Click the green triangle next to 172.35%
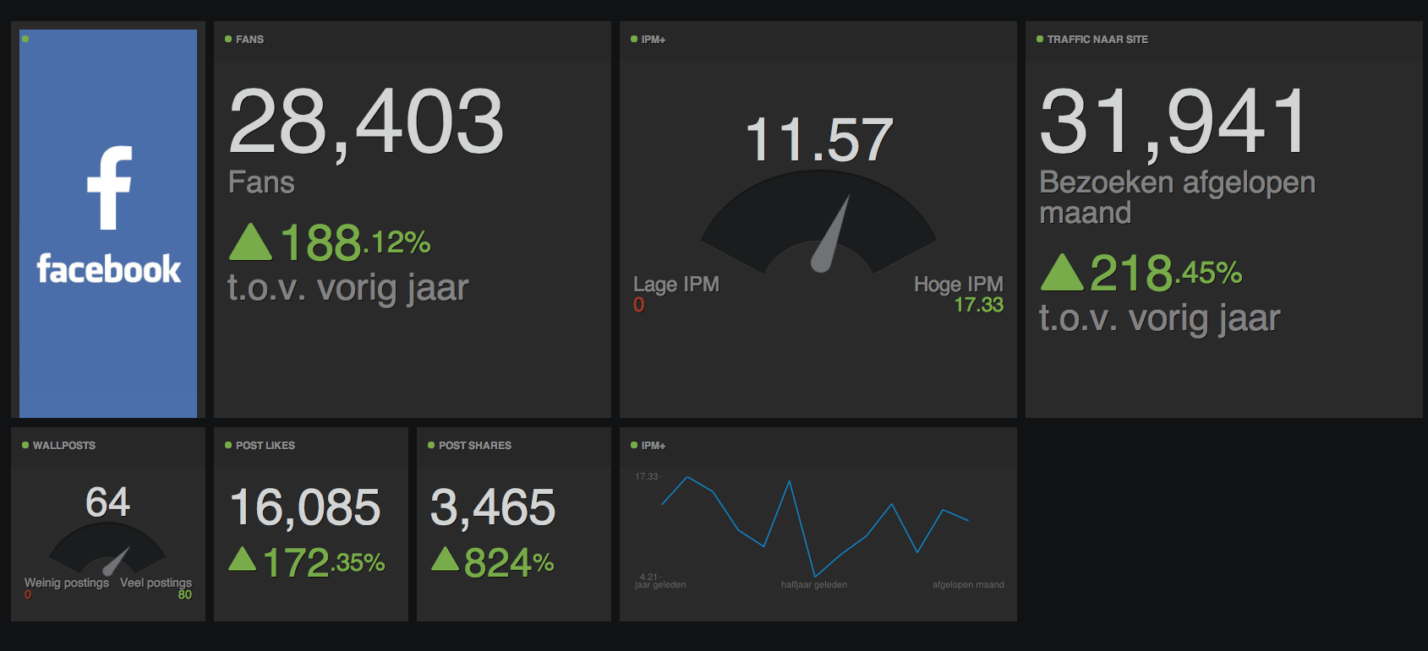This screenshot has height=651, width=1428. pyautogui.click(x=243, y=560)
